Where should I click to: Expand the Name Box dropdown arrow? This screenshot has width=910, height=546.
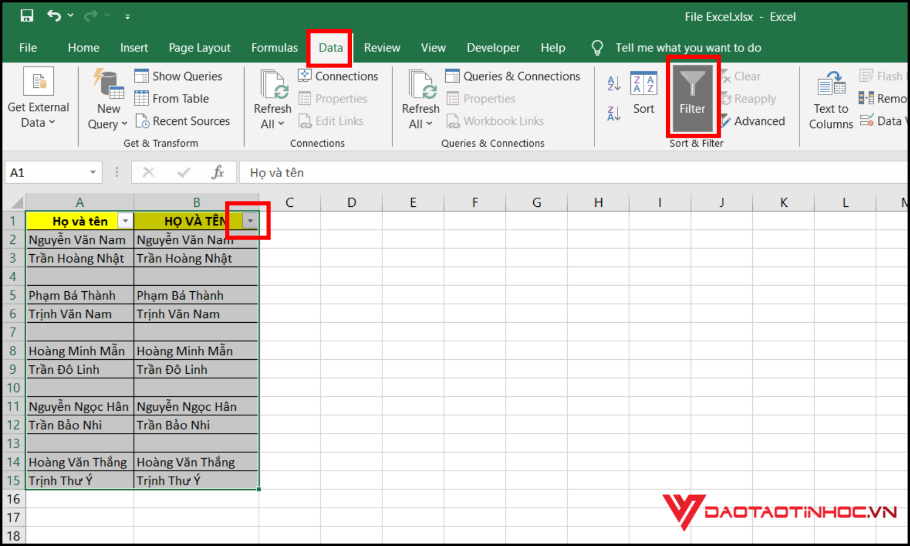[x=93, y=172]
